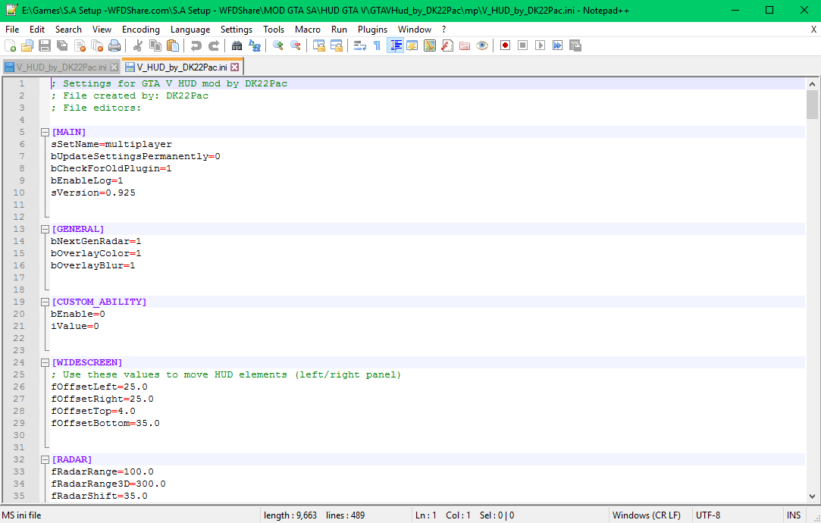
Task: Toggle INS insert mode in status bar
Action: click(x=794, y=515)
